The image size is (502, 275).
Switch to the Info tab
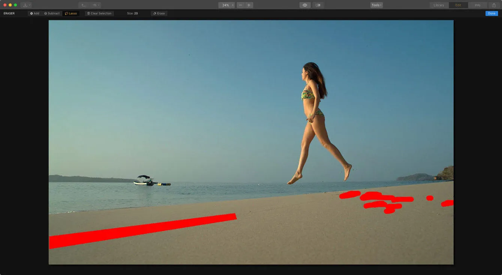(x=477, y=5)
